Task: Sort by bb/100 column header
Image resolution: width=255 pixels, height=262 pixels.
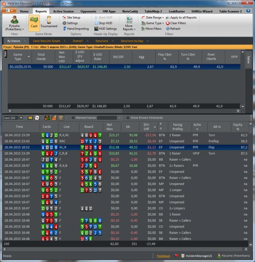Action: pyautogui.click(x=118, y=57)
